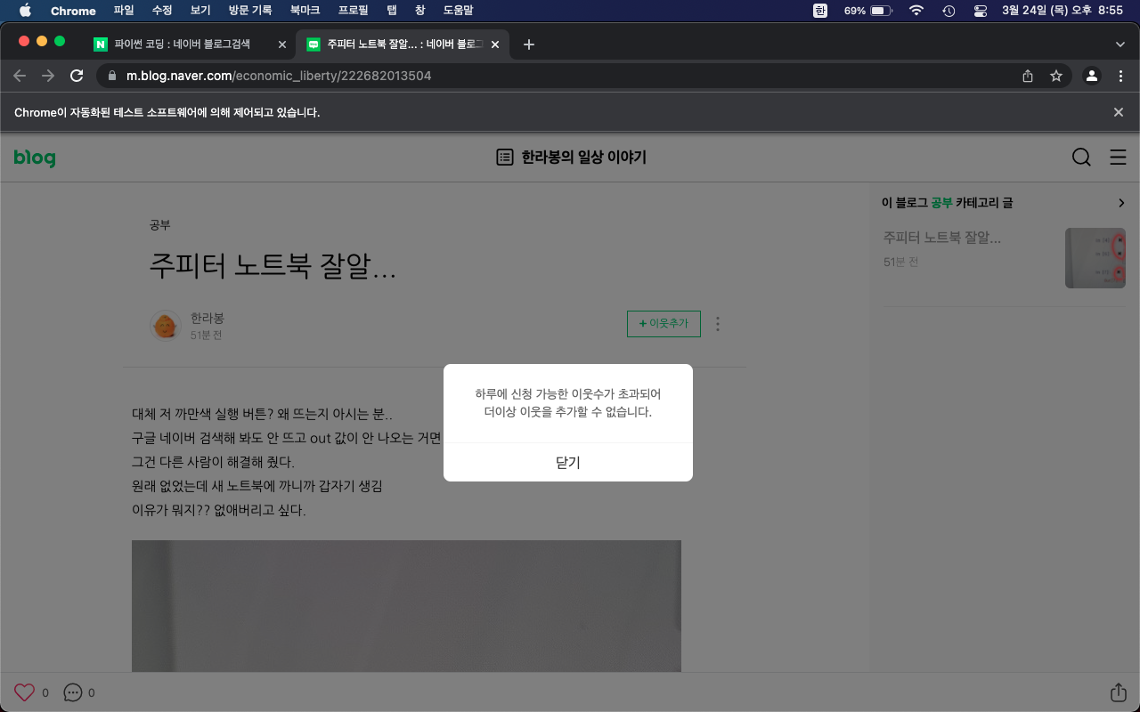Open the blog search magnifier icon
1140x712 pixels.
coord(1081,158)
